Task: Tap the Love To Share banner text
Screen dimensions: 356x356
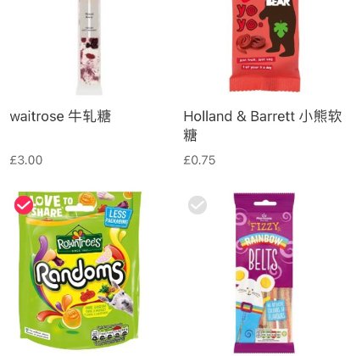Action: (x=50, y=205)
